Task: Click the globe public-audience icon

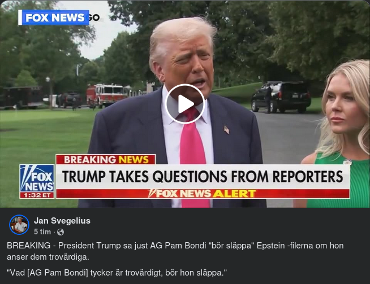Action: pyautogui.click(x=61, y=232)
